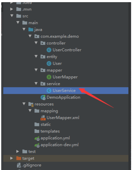Collapse the controller package arrow
Screen dimensions: 132x170
tap(36, 43)
